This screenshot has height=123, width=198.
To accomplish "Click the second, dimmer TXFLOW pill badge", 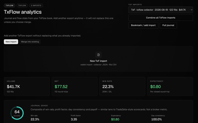I will click(x=22, y=6).
